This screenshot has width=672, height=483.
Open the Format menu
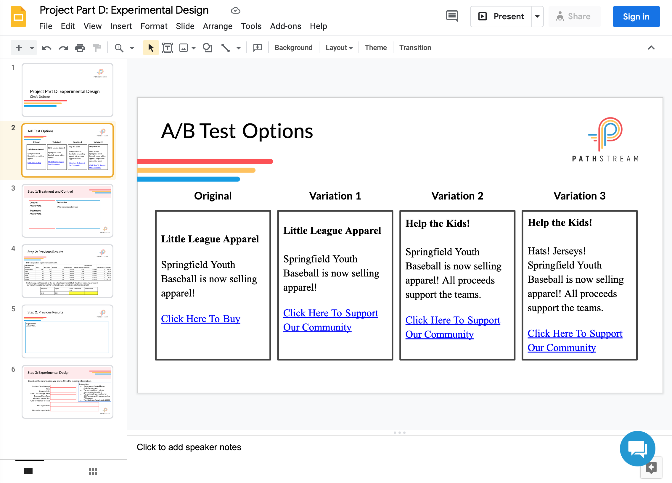[x=154, y=26]
